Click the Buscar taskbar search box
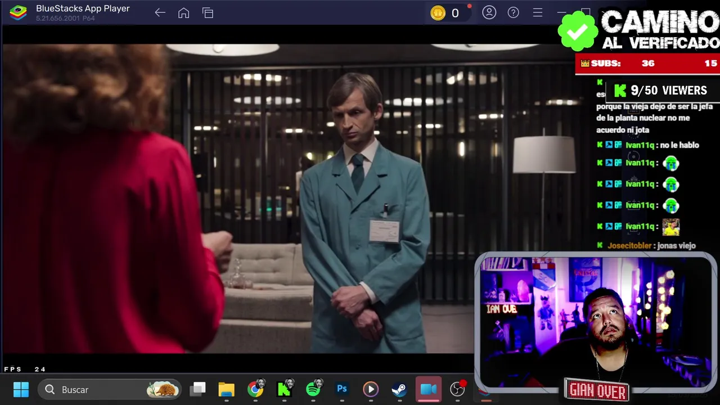 110,389
